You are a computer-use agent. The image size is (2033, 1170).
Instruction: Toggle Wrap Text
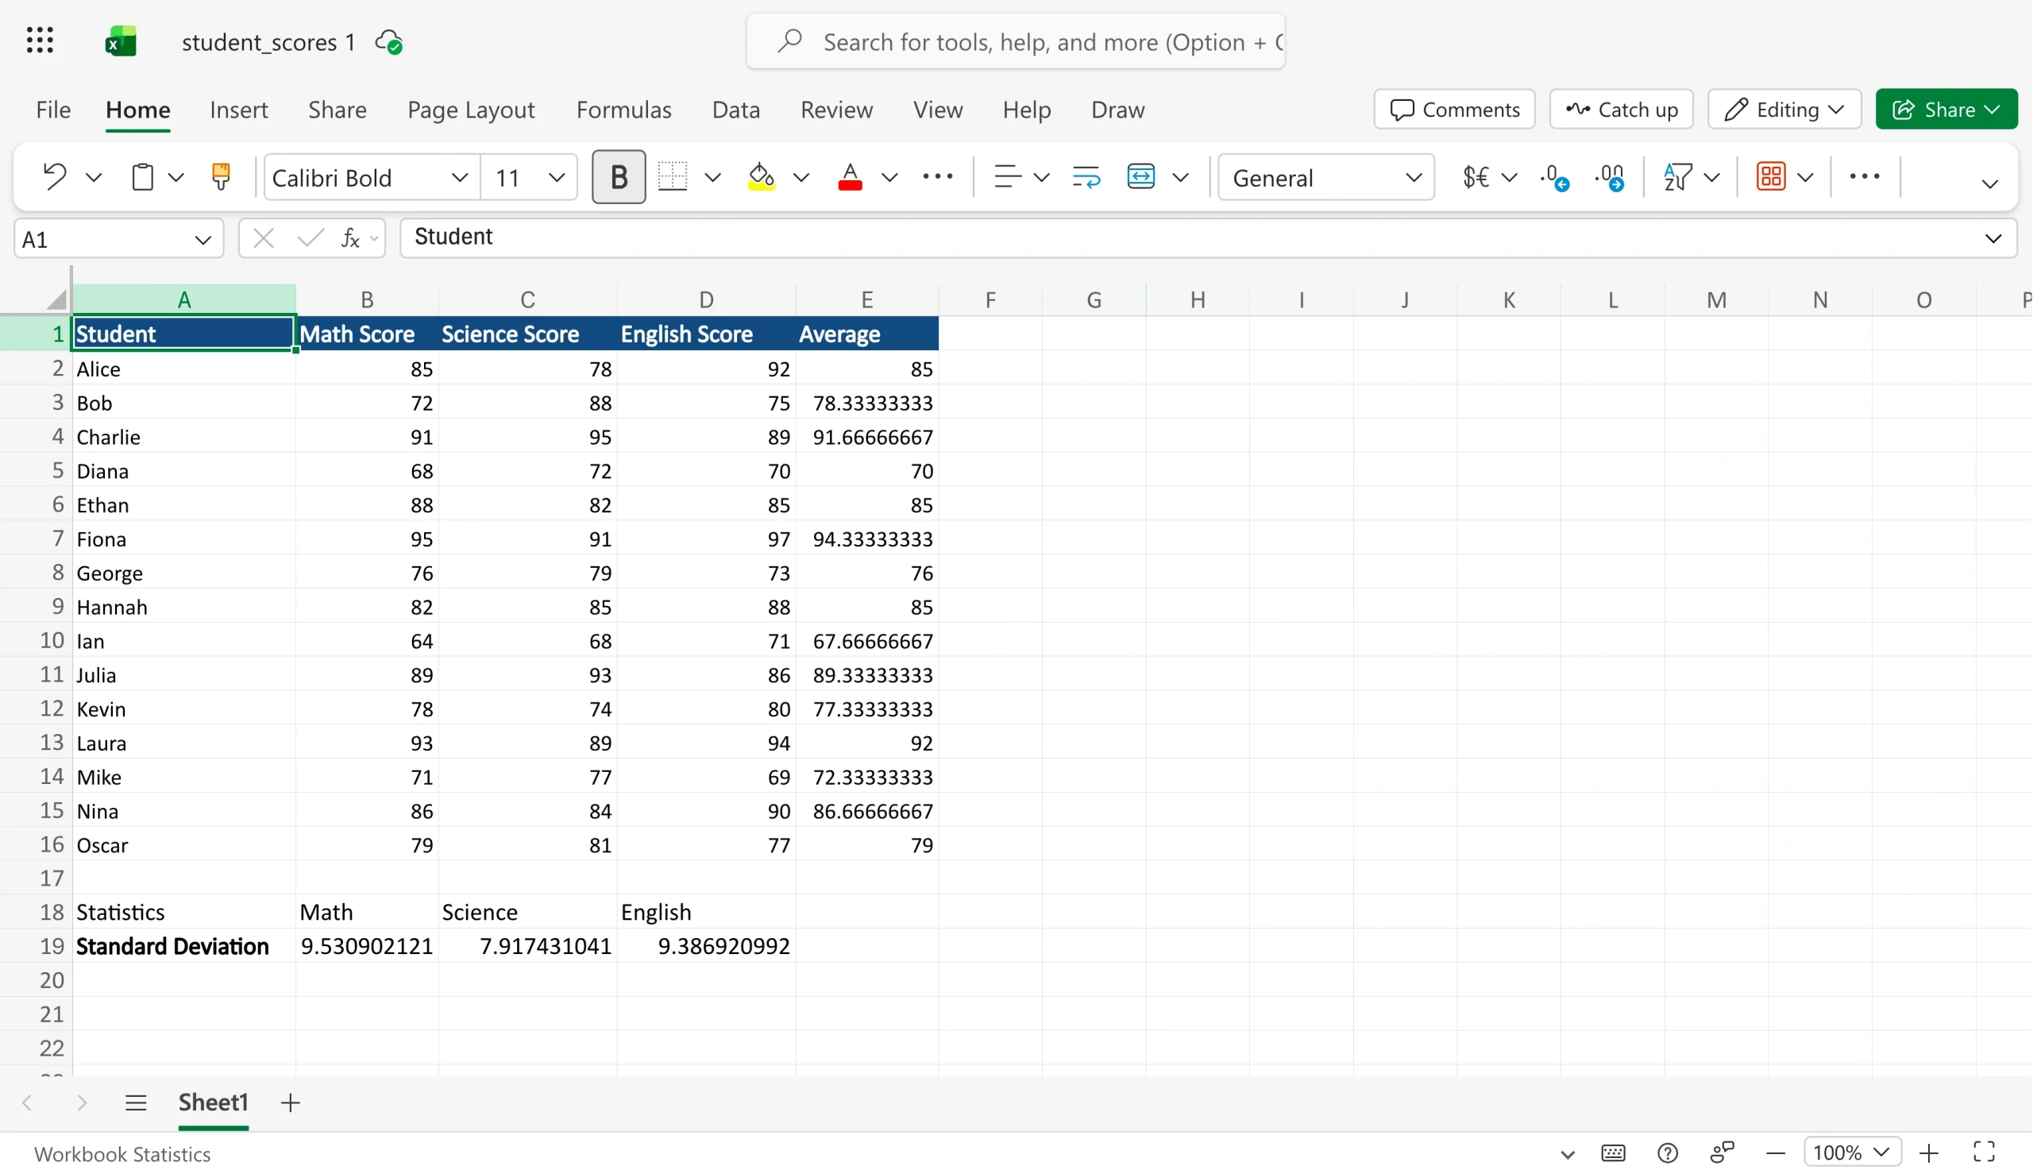click(1086, 176)
